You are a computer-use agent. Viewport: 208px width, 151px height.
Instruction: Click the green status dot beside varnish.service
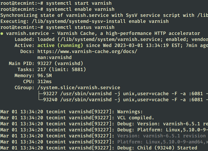(2, 33)
